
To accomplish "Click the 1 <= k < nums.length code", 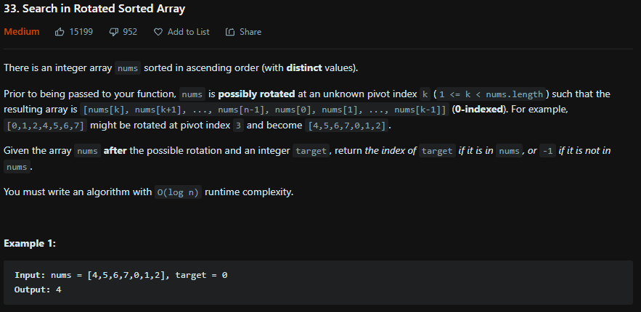I will [491, 94].
